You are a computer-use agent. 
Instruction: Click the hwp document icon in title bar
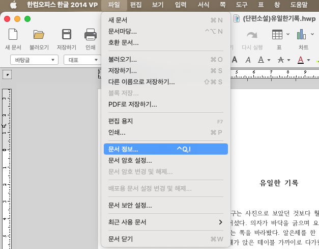click(237, 18)
